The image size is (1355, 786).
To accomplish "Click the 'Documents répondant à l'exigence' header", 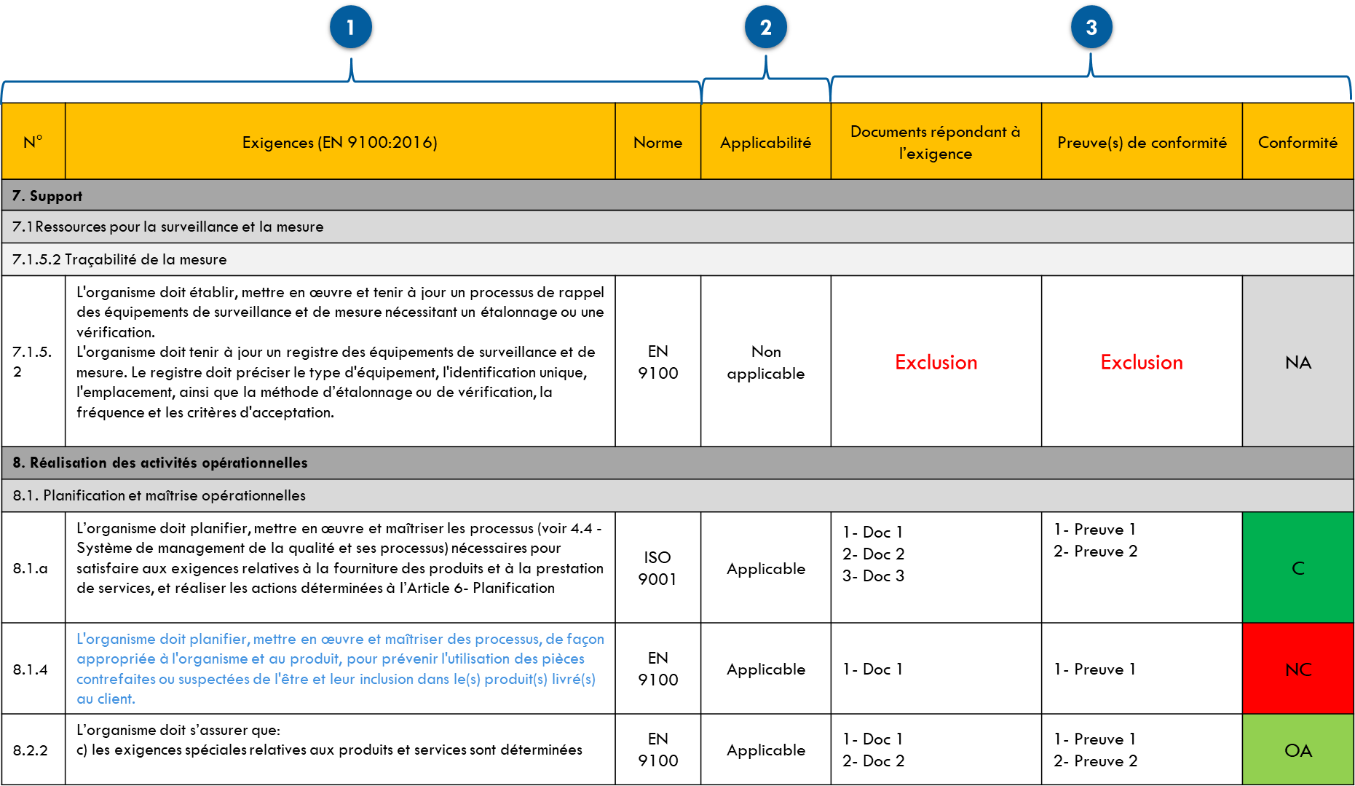I will point(936,141).
